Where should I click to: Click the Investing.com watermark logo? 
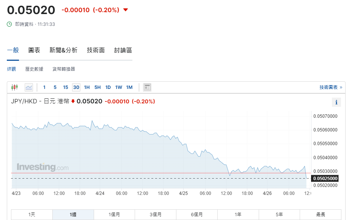(x=42, y=167)
